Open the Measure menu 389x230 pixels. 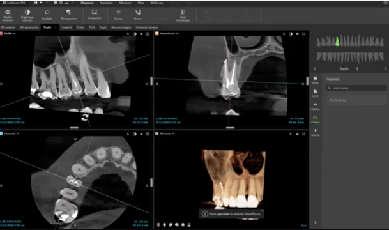tap(125, 3)
